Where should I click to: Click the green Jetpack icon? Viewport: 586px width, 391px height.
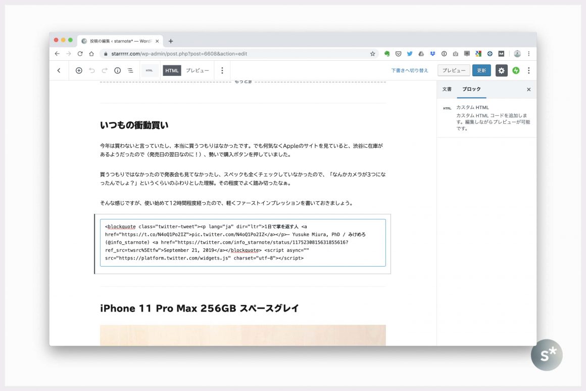(x=516, y=71)
